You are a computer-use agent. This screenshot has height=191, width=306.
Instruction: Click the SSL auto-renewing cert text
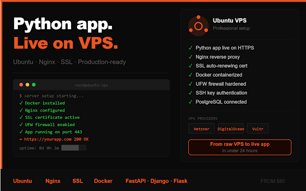221,66
